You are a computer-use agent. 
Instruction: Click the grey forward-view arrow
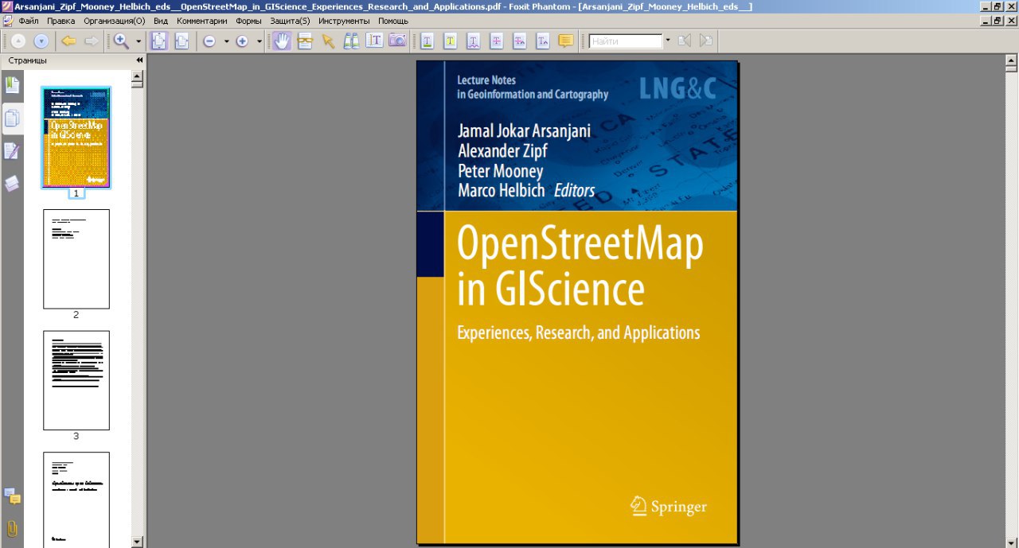pos(92,41)
